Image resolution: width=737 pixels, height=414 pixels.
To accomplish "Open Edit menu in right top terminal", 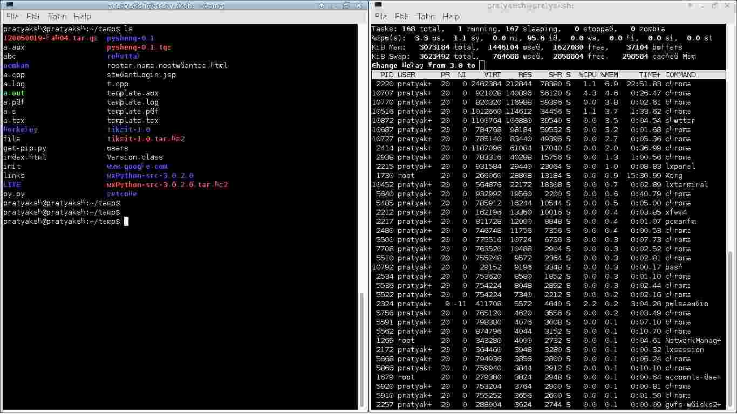I will click(401, 17).
